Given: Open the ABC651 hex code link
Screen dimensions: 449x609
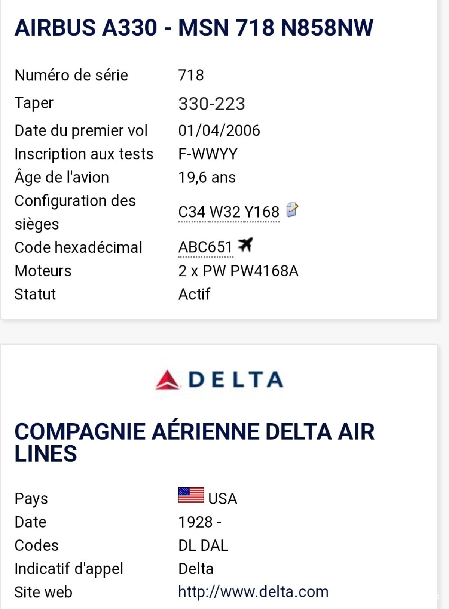Looking at the screenshot, I should click(205, 247).
